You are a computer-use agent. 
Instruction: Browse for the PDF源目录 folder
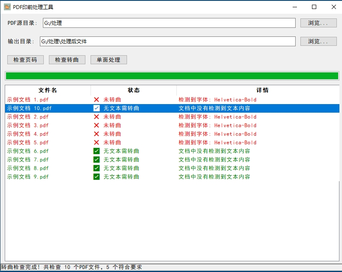pyautogui.click(x=318, y=23)
